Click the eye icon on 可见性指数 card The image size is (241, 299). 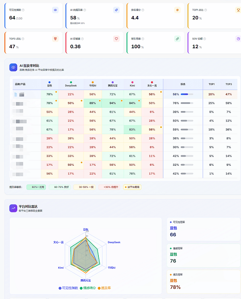(55, 10)
